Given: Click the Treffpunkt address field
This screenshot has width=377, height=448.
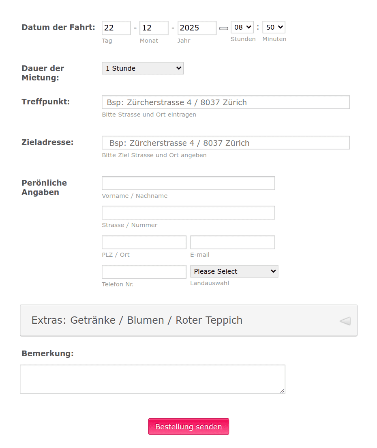Looking at the screenshot, I should tap(225, 102).
